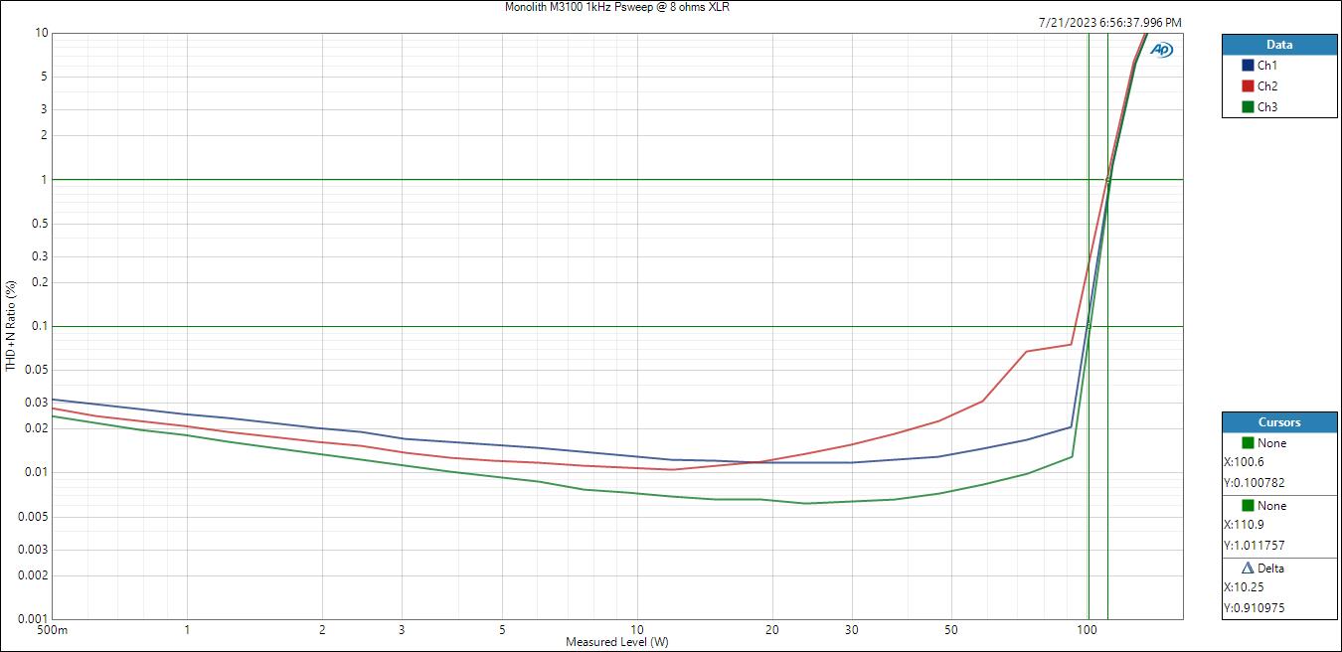The width and height of the screenshot is (1342, 652).
Task: Toggle the Ch3 trace label in legend
Action: pyautogui.click(x=1267, y=107)
